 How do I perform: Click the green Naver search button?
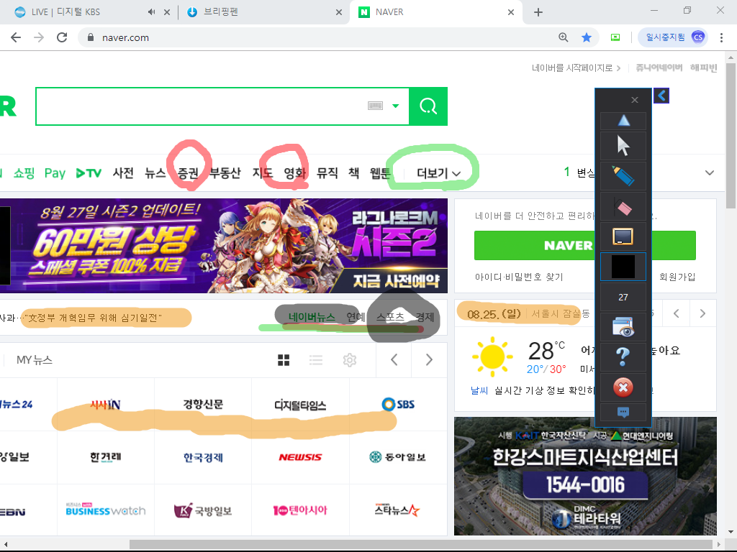(428, 106)
